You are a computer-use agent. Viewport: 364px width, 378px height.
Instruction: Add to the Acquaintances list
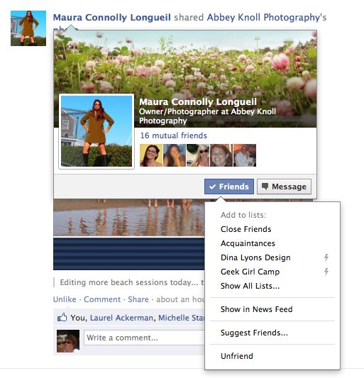click(248, 243)
